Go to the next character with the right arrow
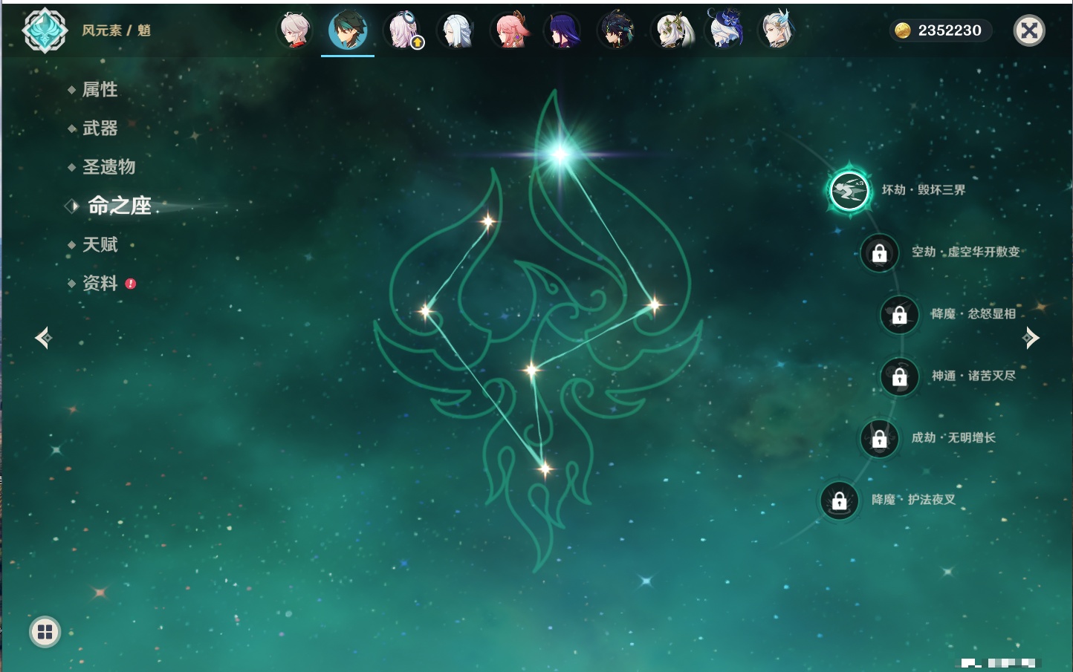Viewport: 1073px width, 672px height. [1031, 338]
